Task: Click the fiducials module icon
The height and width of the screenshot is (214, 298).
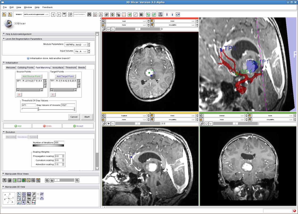Action: (x=124, y=15)
